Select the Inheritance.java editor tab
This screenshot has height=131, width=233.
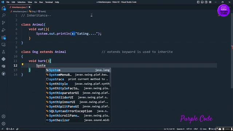click(20, 7)
